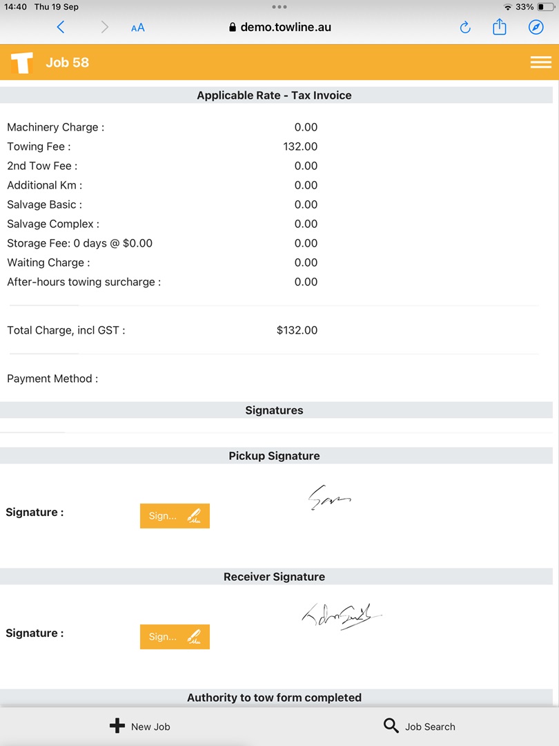Tap the Towline T logo
This screenshot has height=746, width=559.
(x=22, y=63)
